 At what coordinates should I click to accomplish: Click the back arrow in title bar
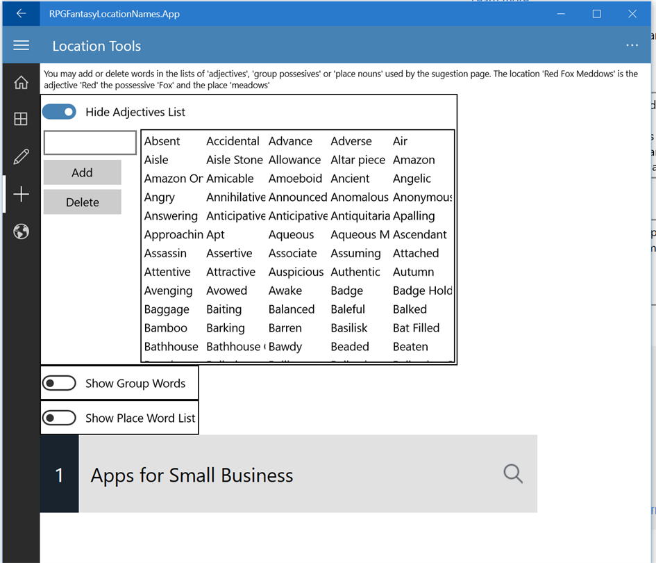[x=21, y=13]
